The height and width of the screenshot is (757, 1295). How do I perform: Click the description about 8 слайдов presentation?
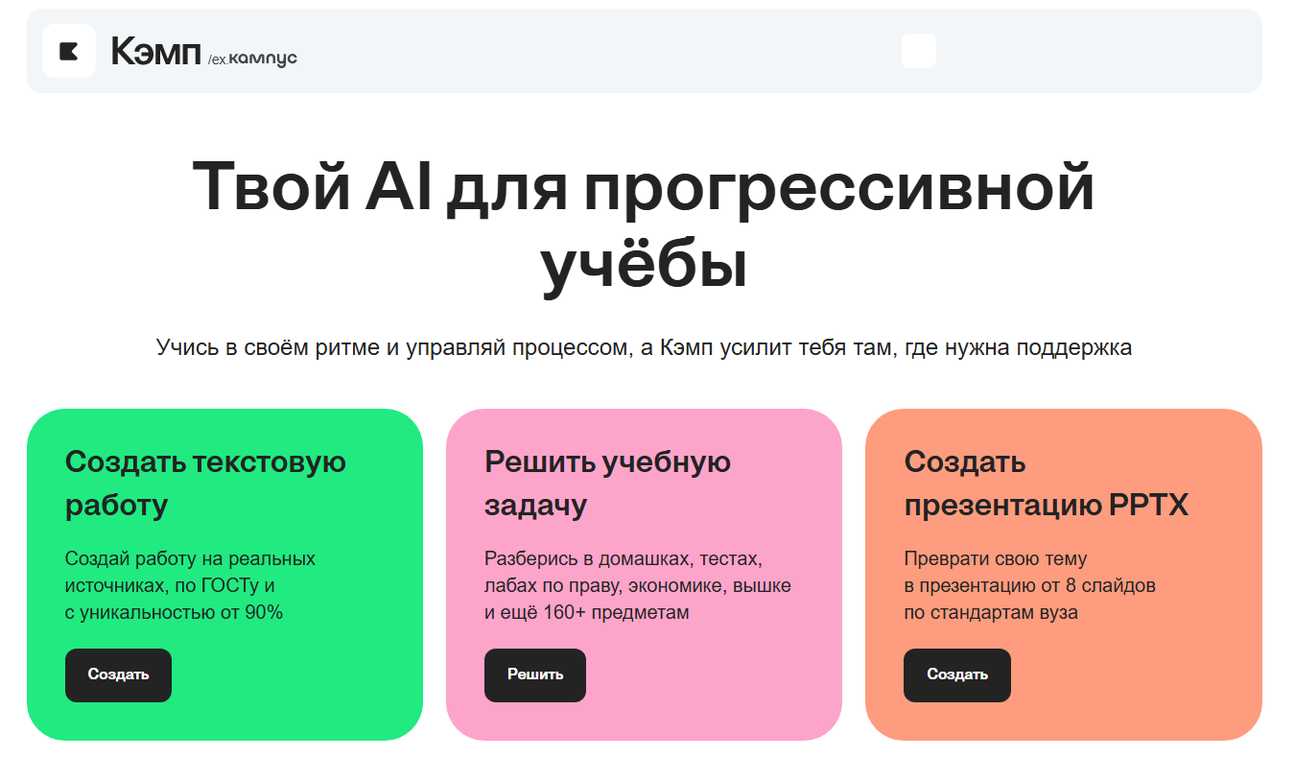[x=1029, y=585]
